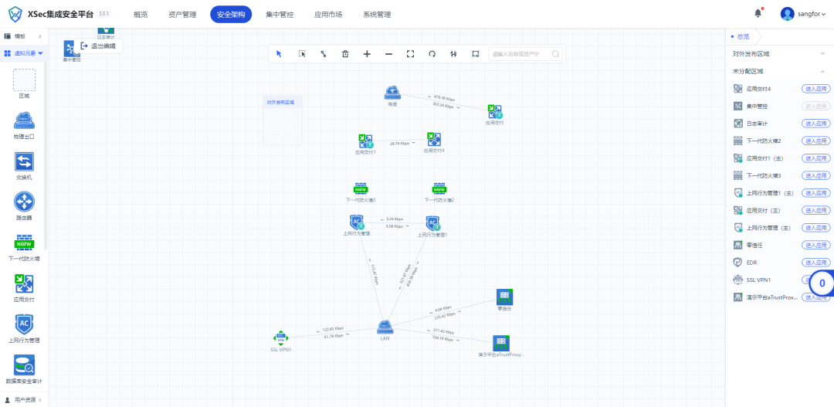Choose the box selection tool
834x407 pixels.
(302, 54)
